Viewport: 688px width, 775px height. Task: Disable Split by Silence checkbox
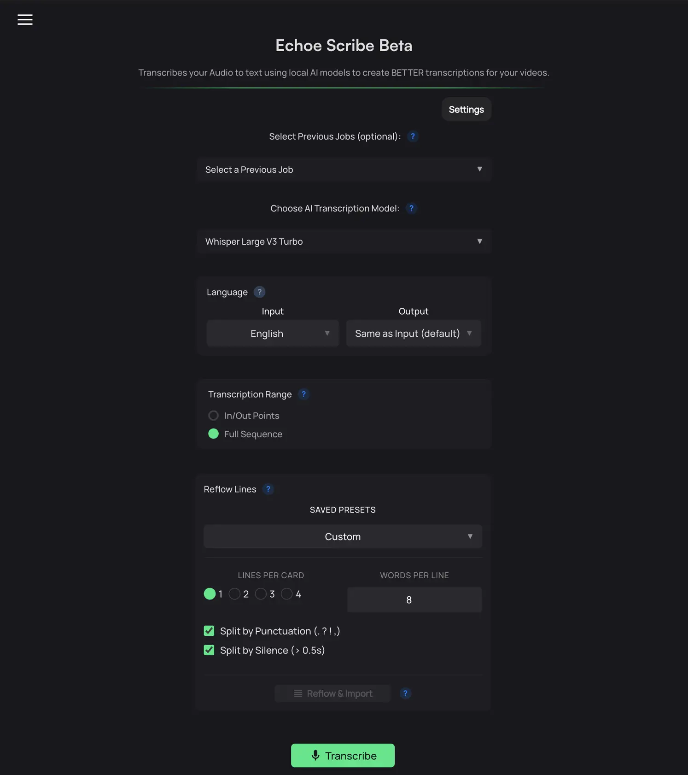coord(209,650)
